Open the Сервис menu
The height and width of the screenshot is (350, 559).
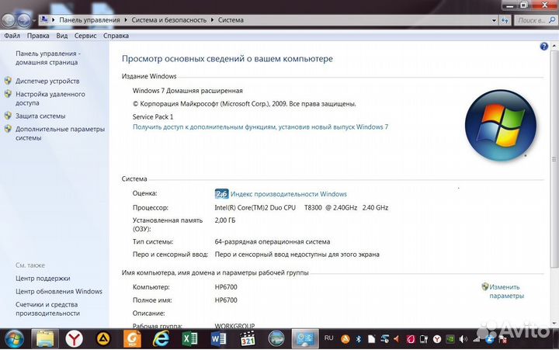85,36
